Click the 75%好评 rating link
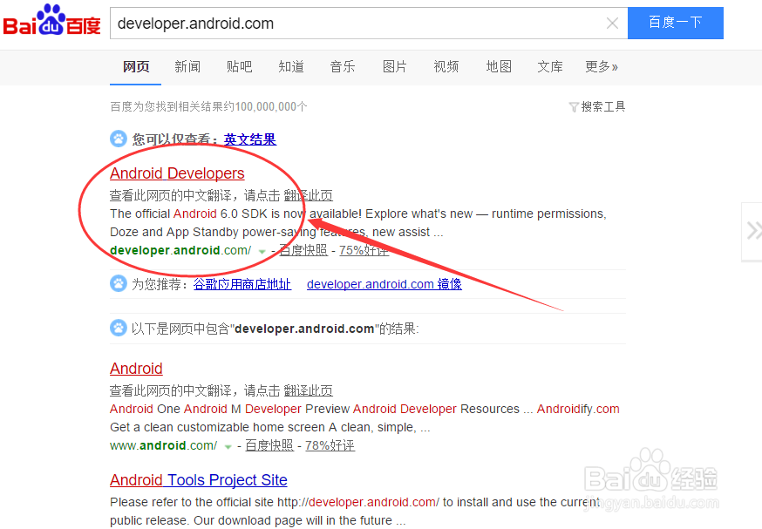Screen dimensions: 762x529 coord(364,251)
